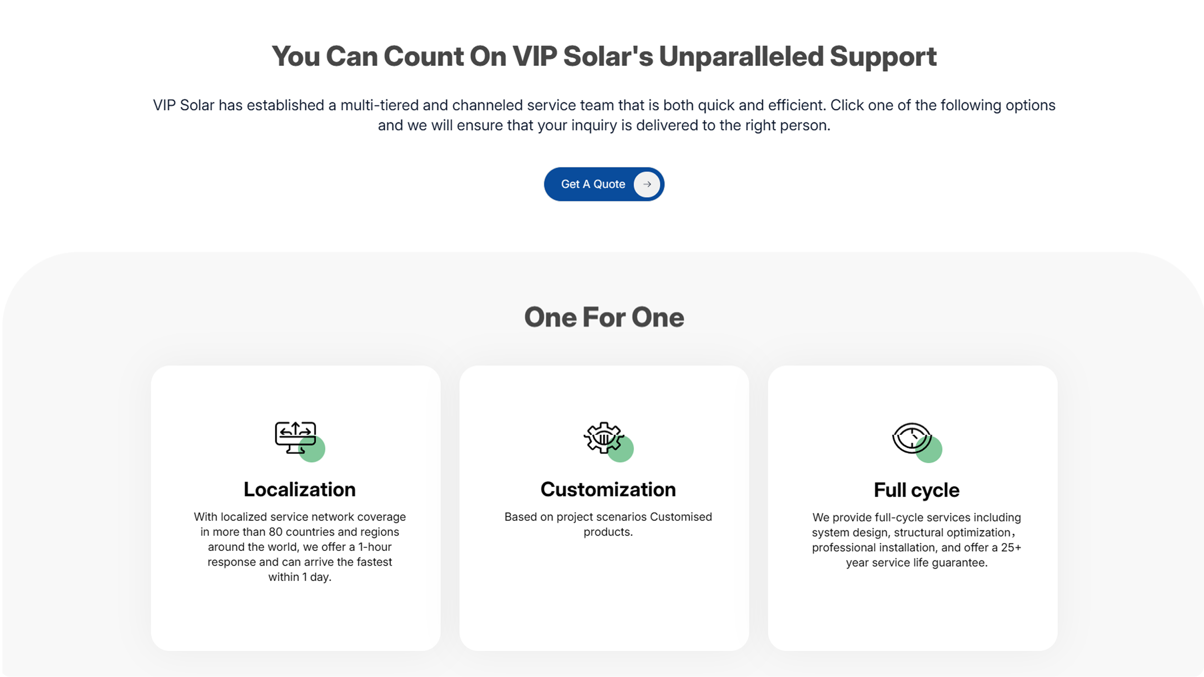
Task: Click the 'Based on project scenarios' description
Action: click(x=608, y=524)
